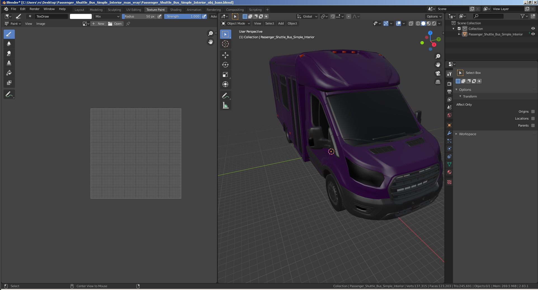Open the Material properties tab

(449, 172)
